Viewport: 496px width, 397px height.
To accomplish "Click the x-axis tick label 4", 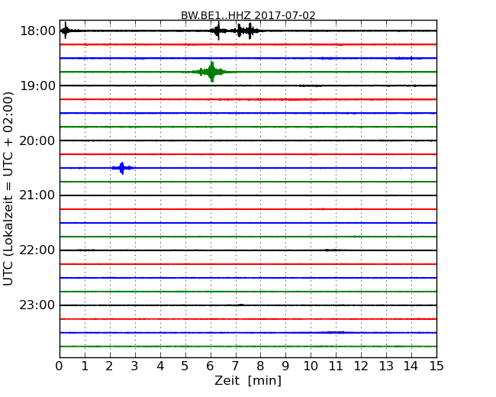I will (x=160, y=366).
